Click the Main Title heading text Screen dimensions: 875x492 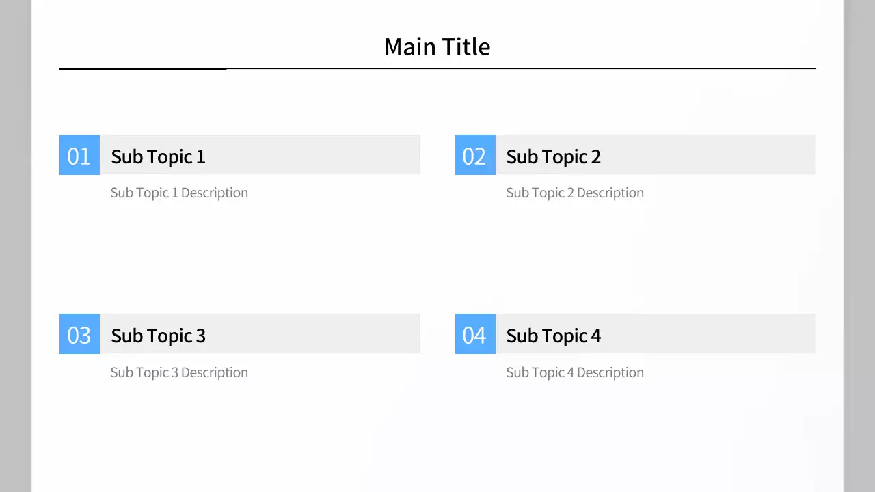(437, 46)
